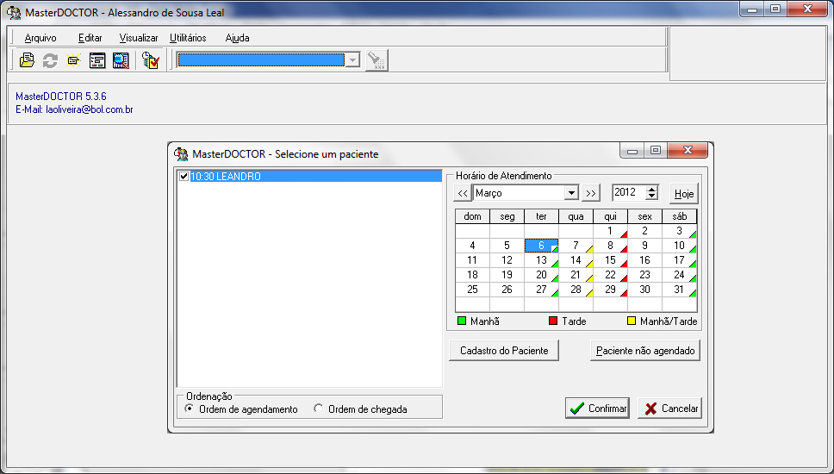Click the highlighted blue toolbar combo field
Screen dimensions: 834x474
coord(261,60)
